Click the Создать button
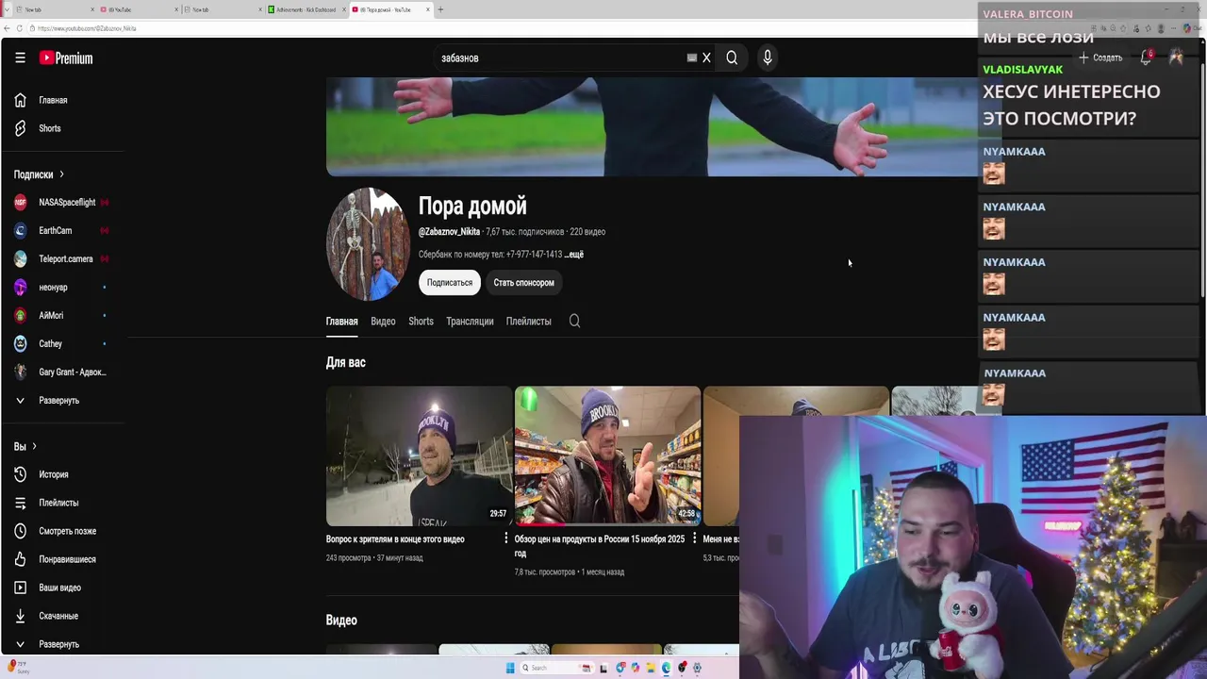This screenshot has width=1207, height=679. 1100,58
